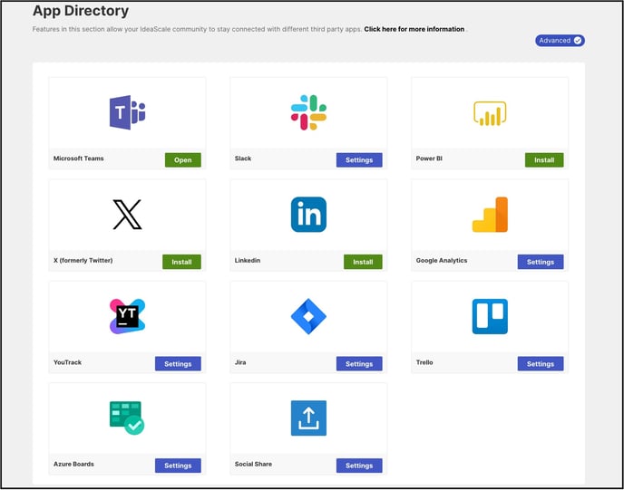Open Google Analytics Settings

point(541,262)
